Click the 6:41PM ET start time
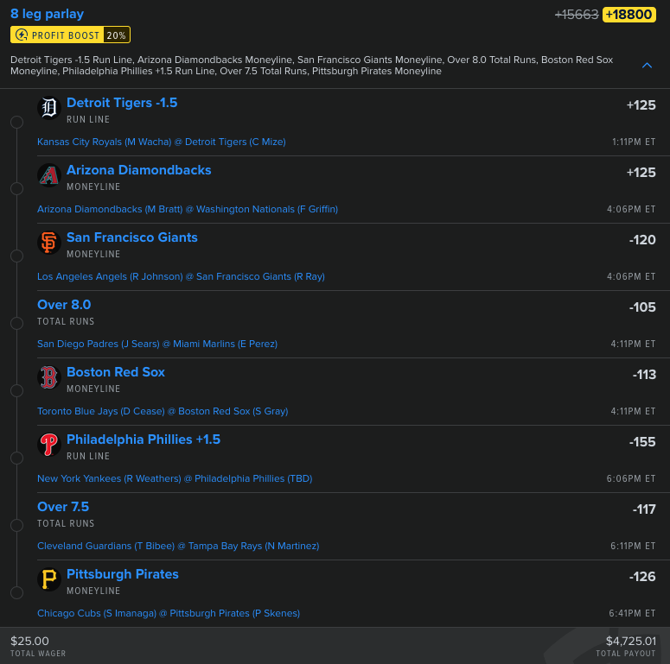 632,614
